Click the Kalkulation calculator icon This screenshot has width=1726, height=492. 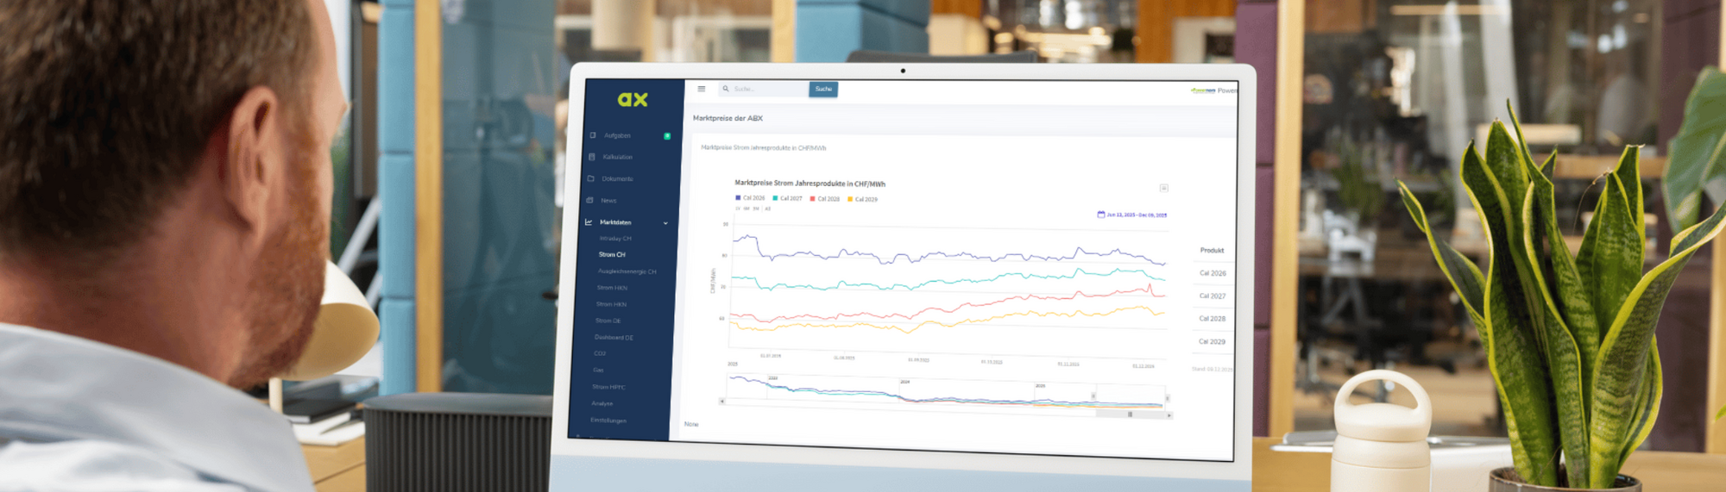592,157
